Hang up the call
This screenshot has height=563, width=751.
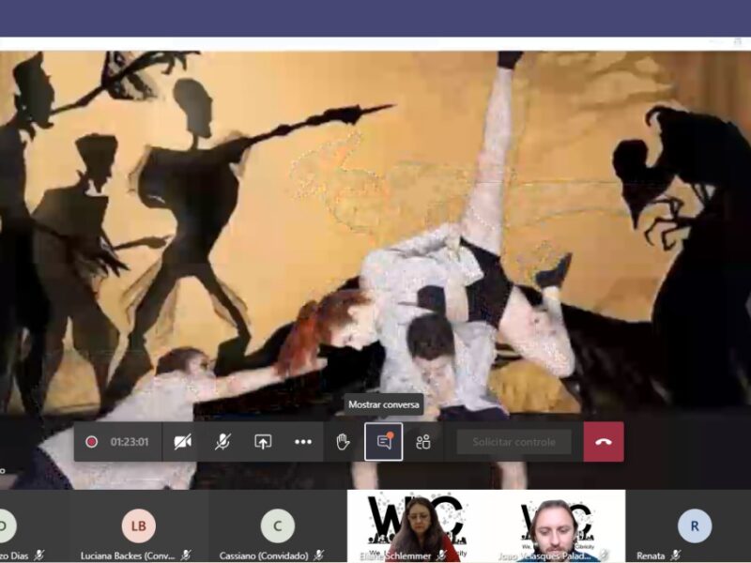(x=604, y=442)
